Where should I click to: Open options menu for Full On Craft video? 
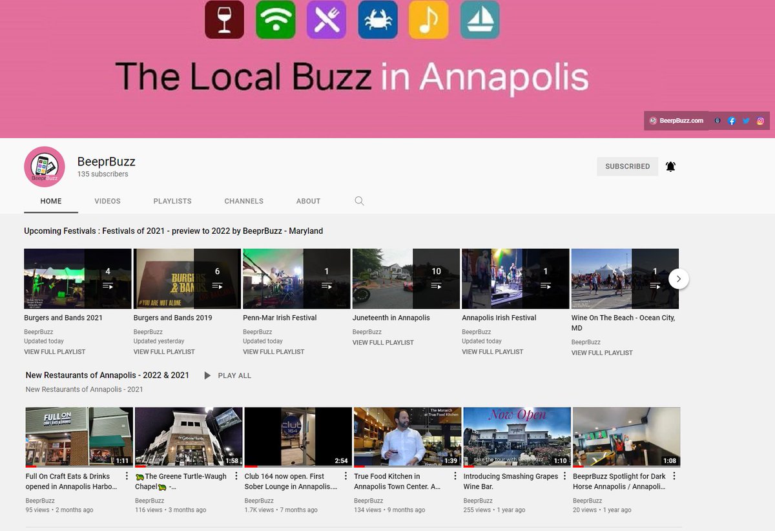click(x=127, y=477)
